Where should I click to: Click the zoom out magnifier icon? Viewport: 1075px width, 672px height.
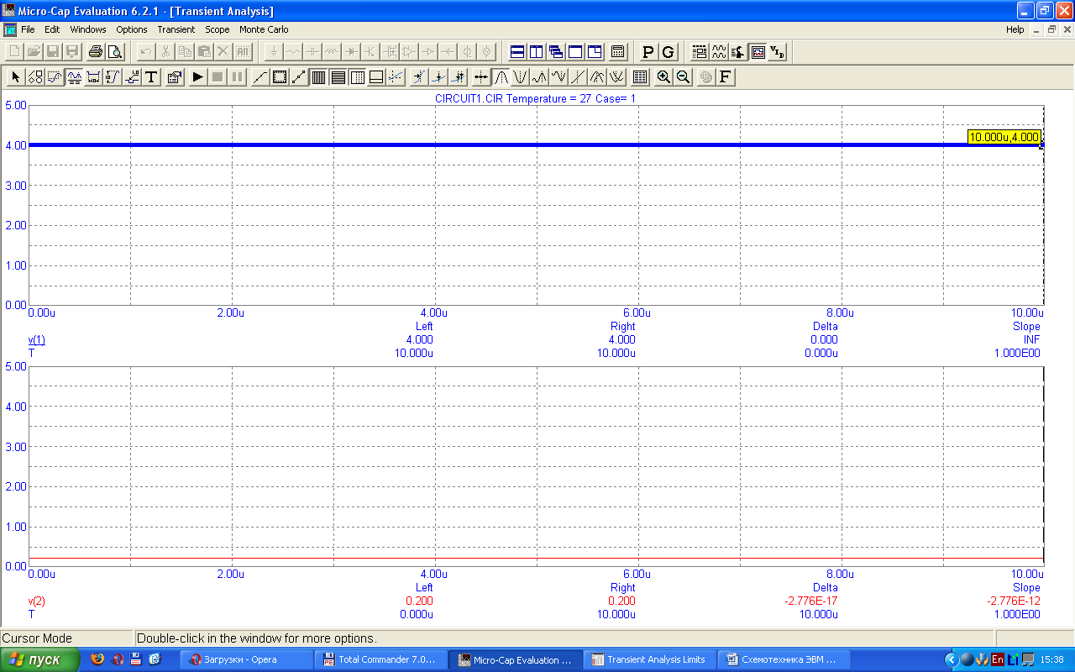(684, 77)
